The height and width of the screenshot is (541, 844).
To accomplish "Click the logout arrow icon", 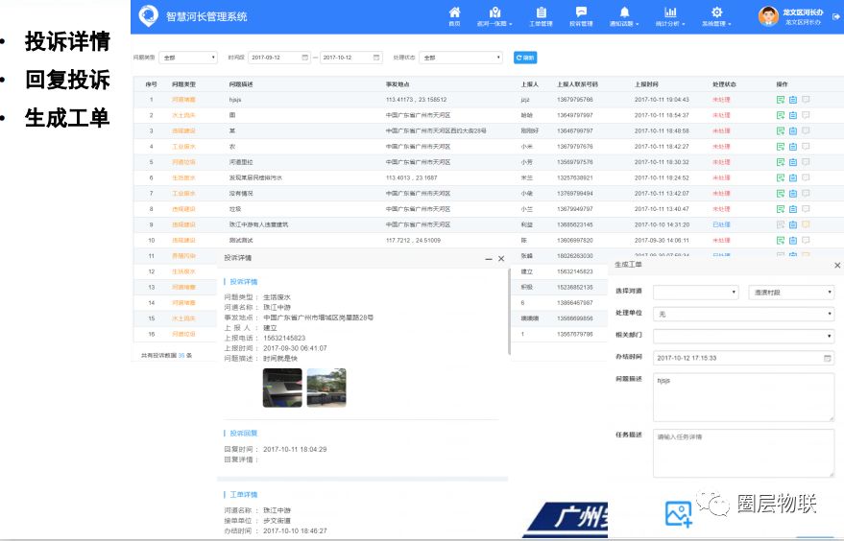I will coord(836,16).
